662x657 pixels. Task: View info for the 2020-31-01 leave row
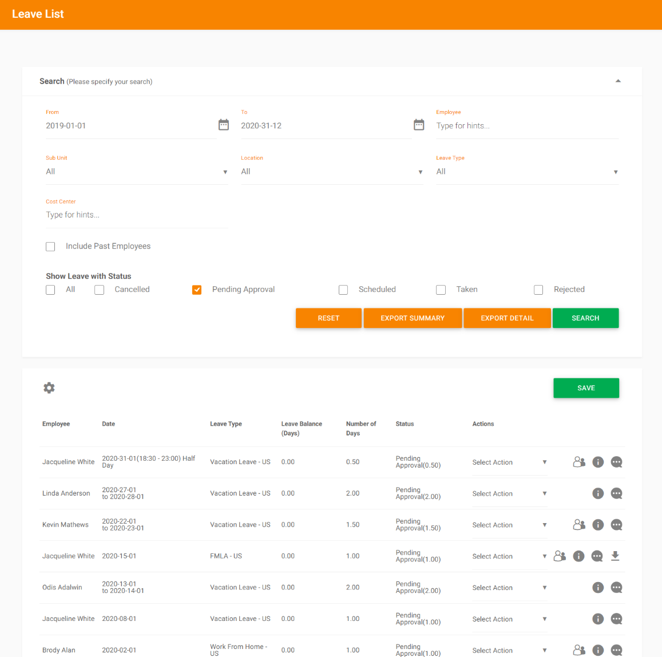(x=598, y=462)
